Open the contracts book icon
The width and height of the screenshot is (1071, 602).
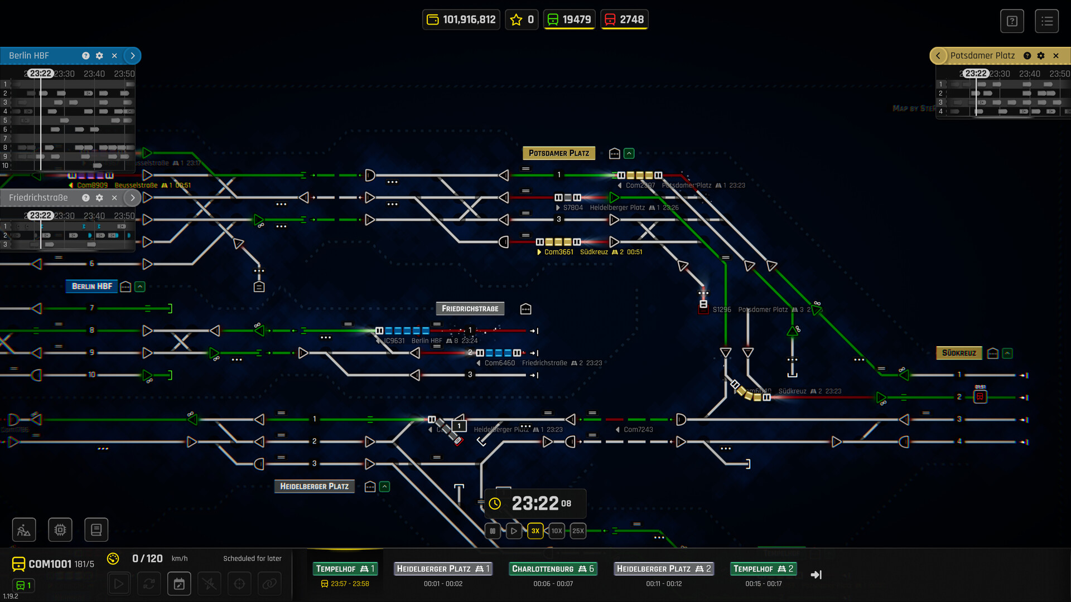96,530
